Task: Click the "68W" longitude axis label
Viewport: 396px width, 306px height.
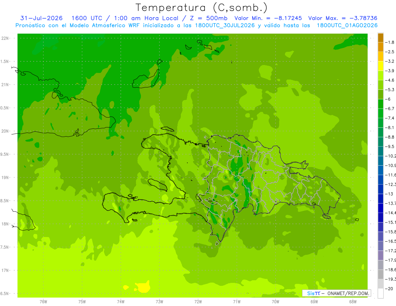Action: coord(353,301)
